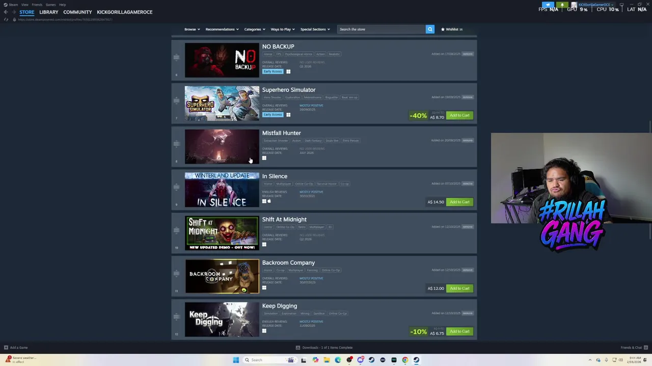Click the Early Access tag on Superhero Simulator
The height and width of the screenshot is (366, 652).
pos(273,115)
